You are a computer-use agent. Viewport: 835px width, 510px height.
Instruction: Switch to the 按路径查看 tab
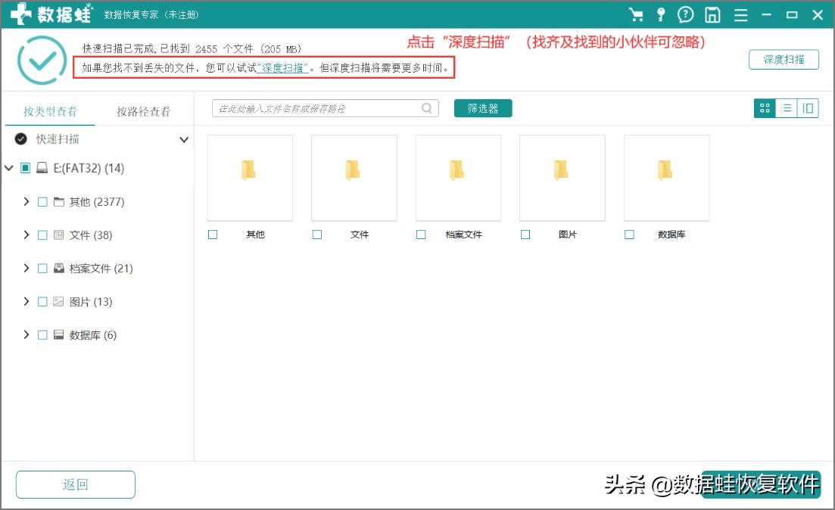(143, 110)
